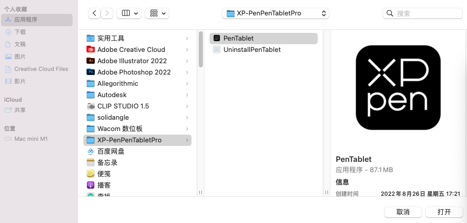Expand Allegorithmic row chevron
The width and height of the screenshot is (467, 223).
pos(187,84)
